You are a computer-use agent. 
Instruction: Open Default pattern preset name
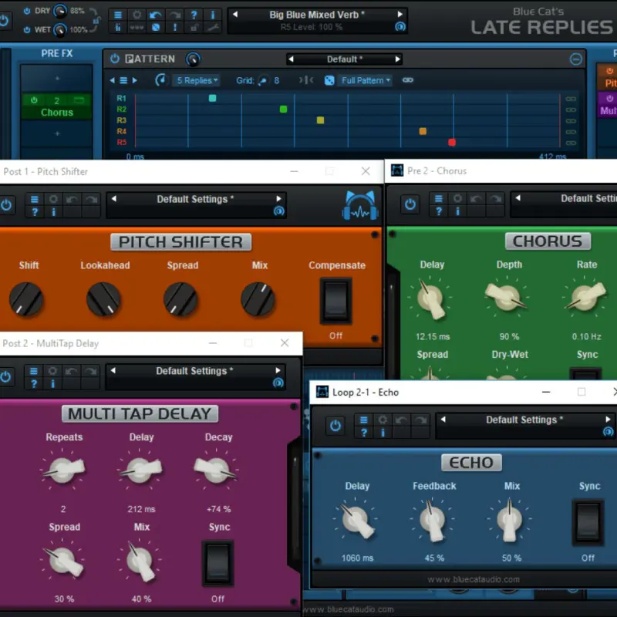pos(344,59)
